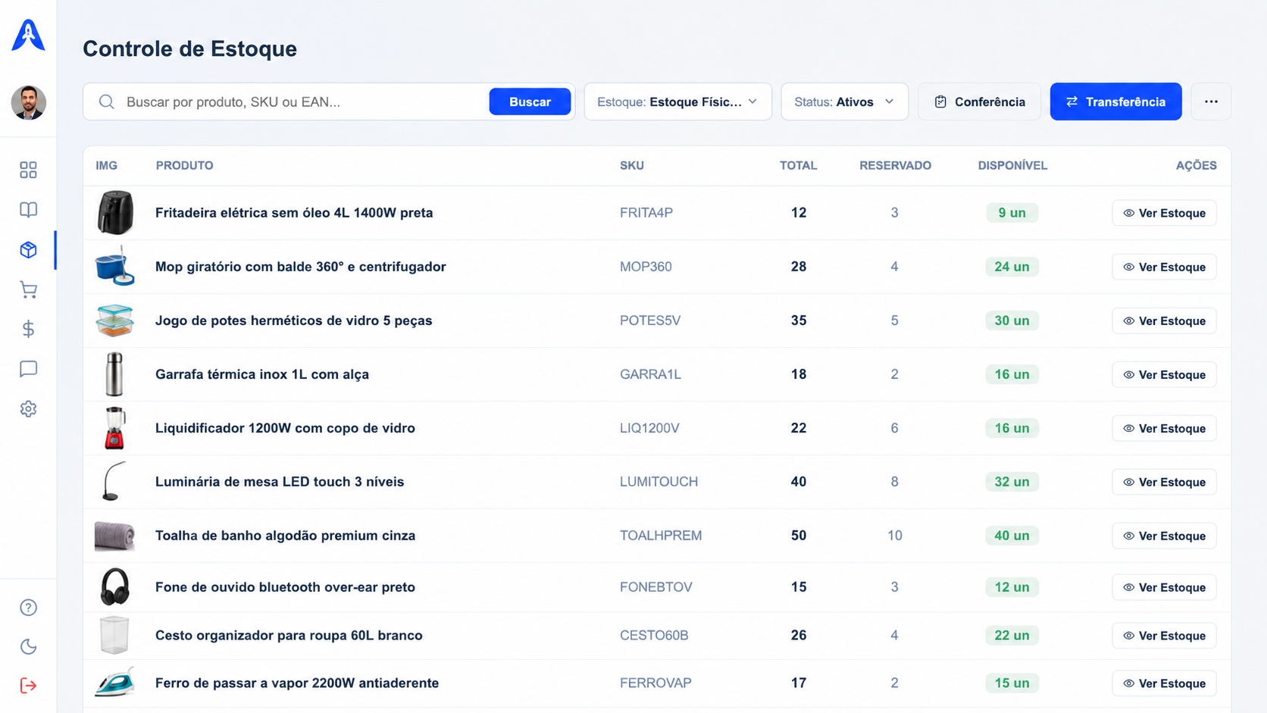Click the Conferência button
This screenshot has height=713, width=1267.
(980, 102)
